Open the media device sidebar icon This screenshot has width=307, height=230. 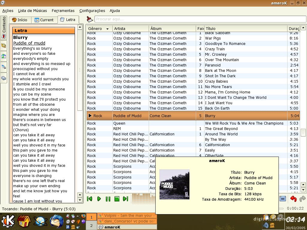pos(4,67)
